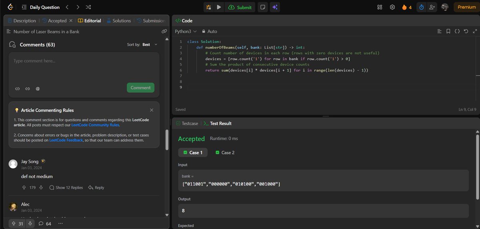This screenshot has height=229, width=480.
Task: Go to the previous question arrow
Action: tap(67, 7)
